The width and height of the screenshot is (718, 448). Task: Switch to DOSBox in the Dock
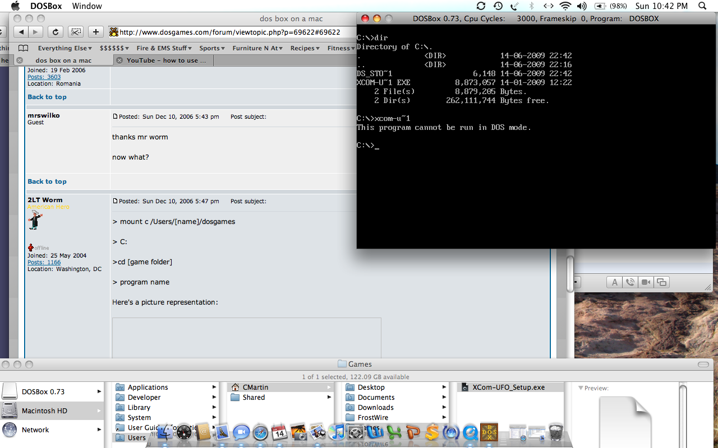point(489,432)
